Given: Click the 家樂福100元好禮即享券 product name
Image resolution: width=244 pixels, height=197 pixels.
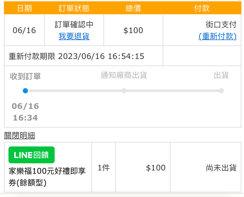Looking at the screenshot, I should tap(47, 177).
